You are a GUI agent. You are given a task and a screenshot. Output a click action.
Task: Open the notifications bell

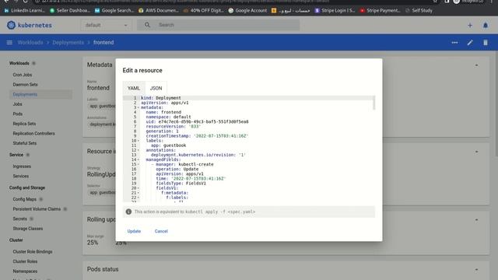point(486,25)
